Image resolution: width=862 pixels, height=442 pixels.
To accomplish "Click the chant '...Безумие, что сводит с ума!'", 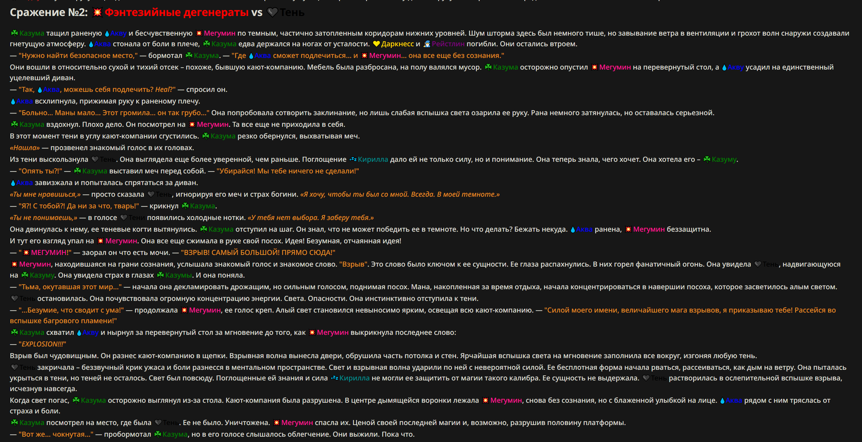I will (x=71, y=310).
